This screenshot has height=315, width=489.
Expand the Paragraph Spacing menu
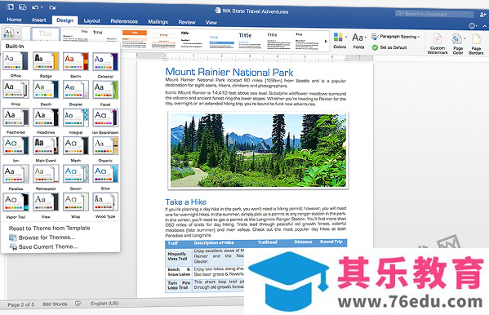(x=395, y=37)
